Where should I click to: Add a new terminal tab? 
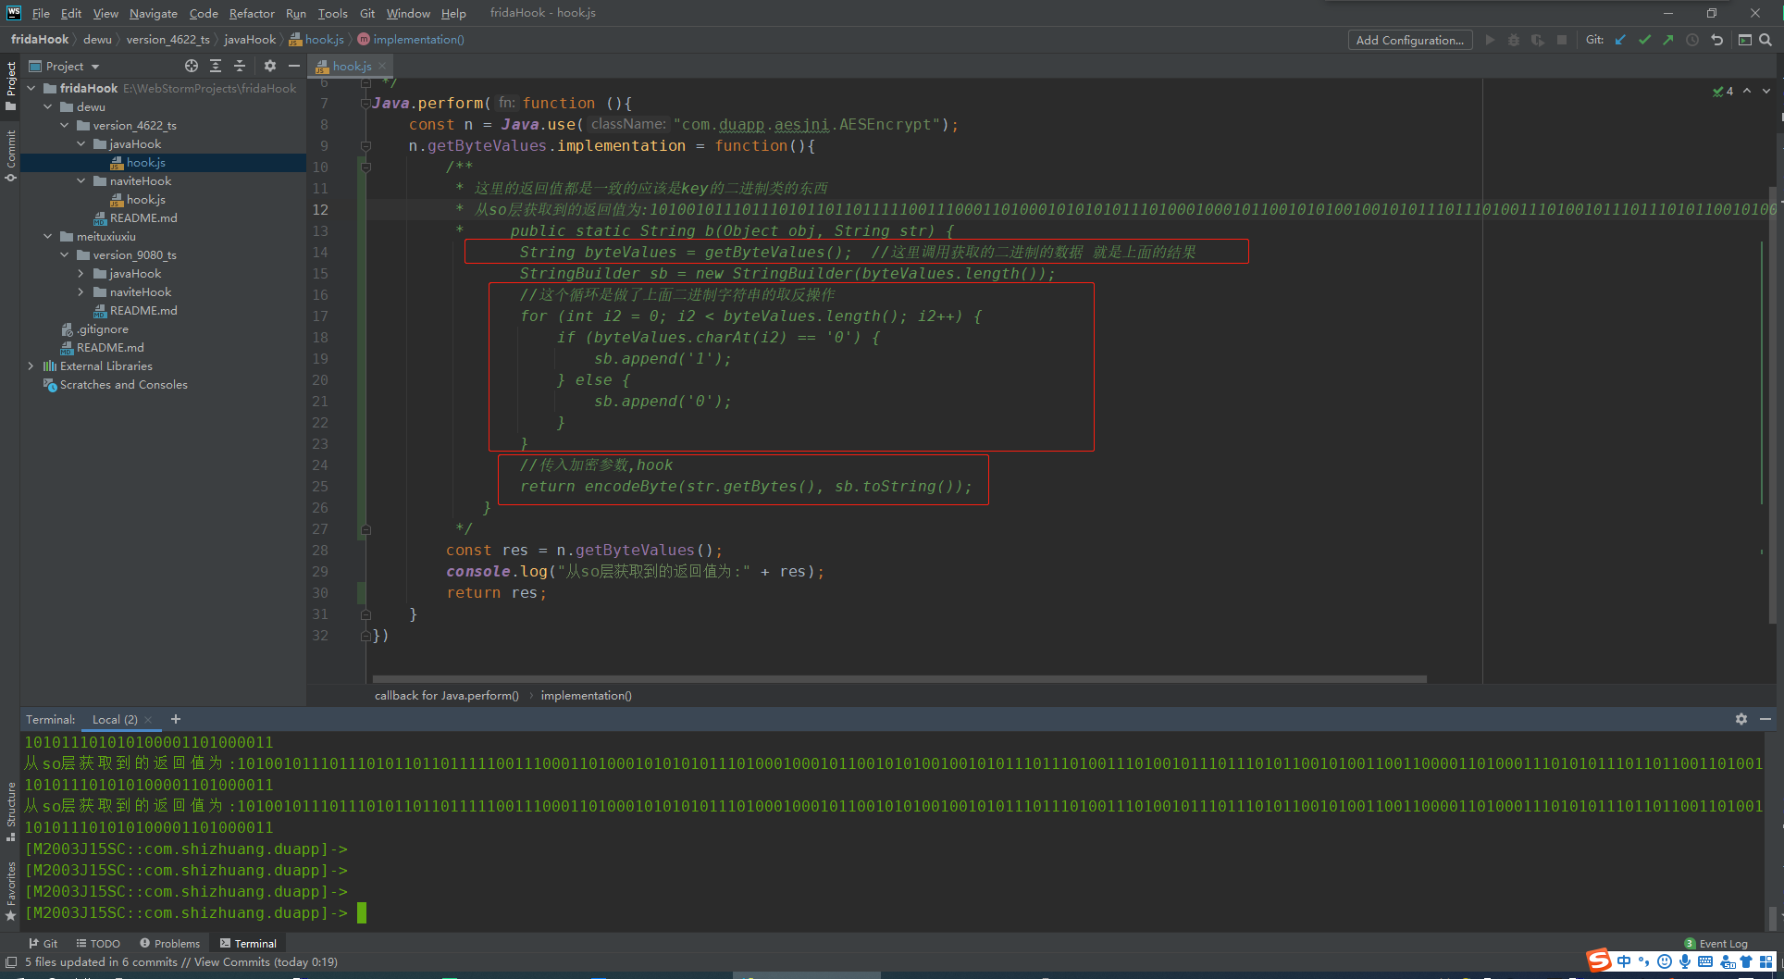tap(176, 719)
